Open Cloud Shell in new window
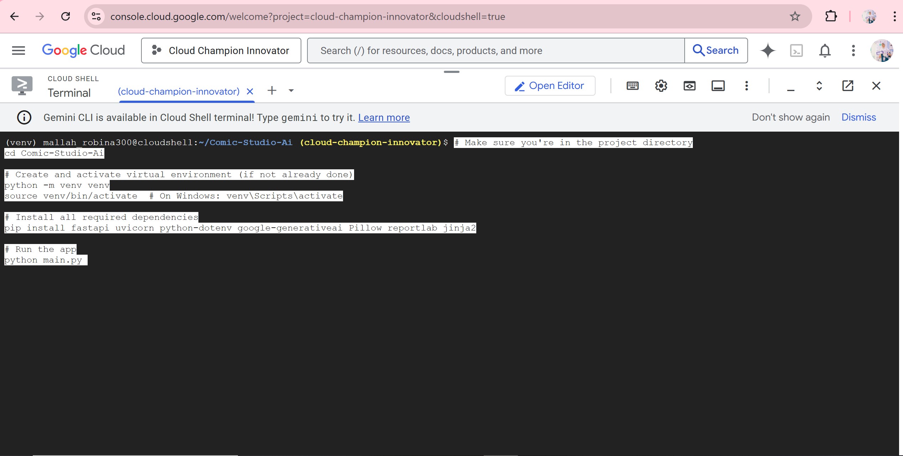This screenshot has height=456, width=903. (x=847, y=86)
